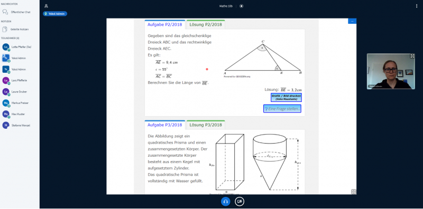
Task: Click the Grafik / Bild drucken button
Action: [x=286, y=98]
